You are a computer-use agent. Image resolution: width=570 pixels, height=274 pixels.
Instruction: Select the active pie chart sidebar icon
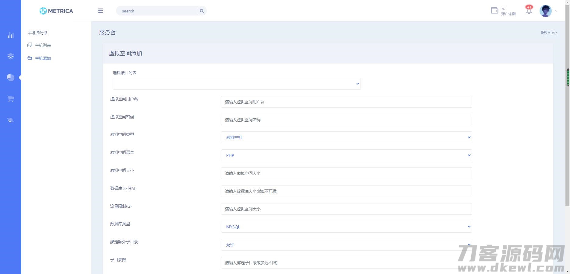(x=10, y=77)
